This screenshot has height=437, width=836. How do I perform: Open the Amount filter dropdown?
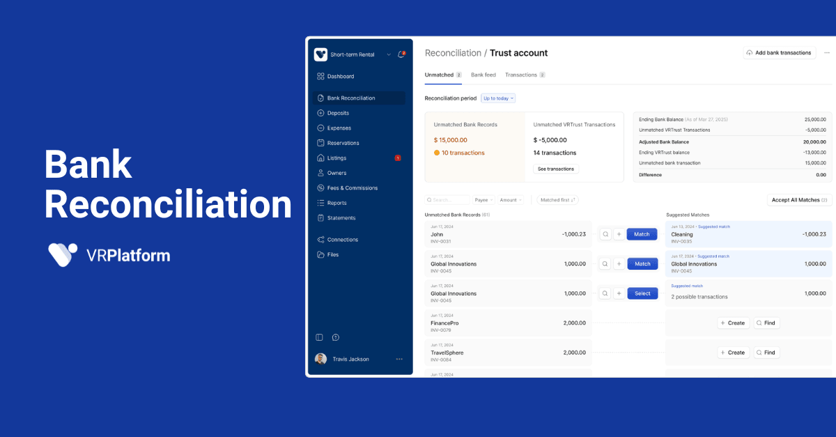click(511, 200)
